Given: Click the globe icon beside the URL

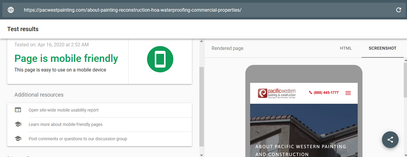Looking at the screenshot, I should click(x=11, y=10).
